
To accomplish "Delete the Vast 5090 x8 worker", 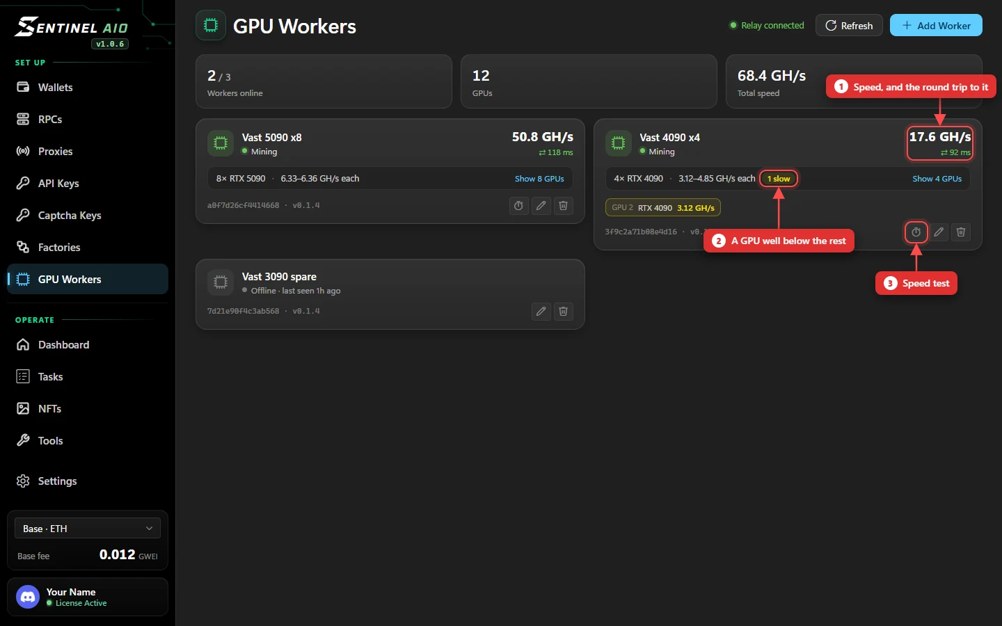I will pos(563,206).
